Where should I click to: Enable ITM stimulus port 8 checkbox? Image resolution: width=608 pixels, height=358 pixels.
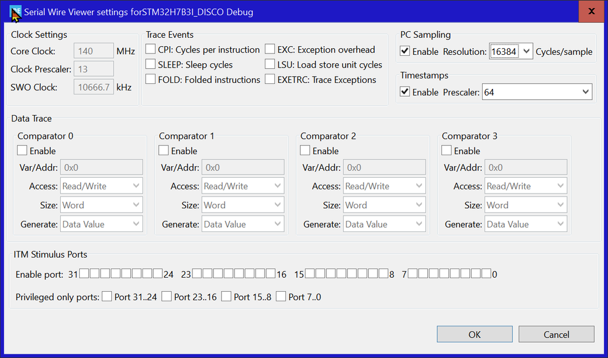383,273
